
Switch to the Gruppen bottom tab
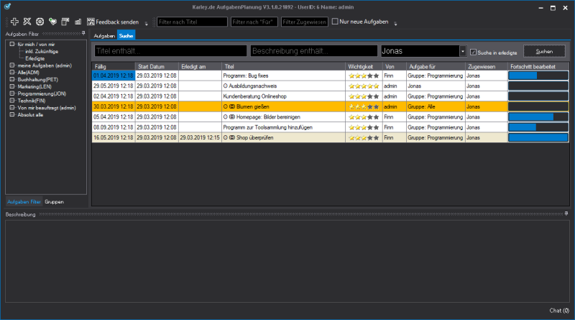coord(55,202)
